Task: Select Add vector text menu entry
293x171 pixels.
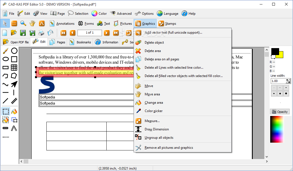Action: 183,33
